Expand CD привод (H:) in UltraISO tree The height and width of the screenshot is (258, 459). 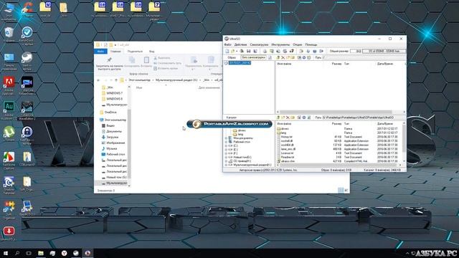[x=226, y=161]
